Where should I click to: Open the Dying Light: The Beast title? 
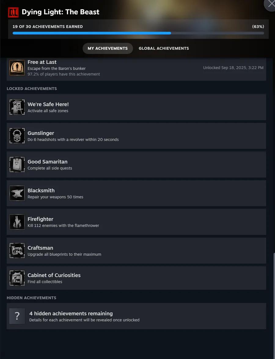coord(61,12)
